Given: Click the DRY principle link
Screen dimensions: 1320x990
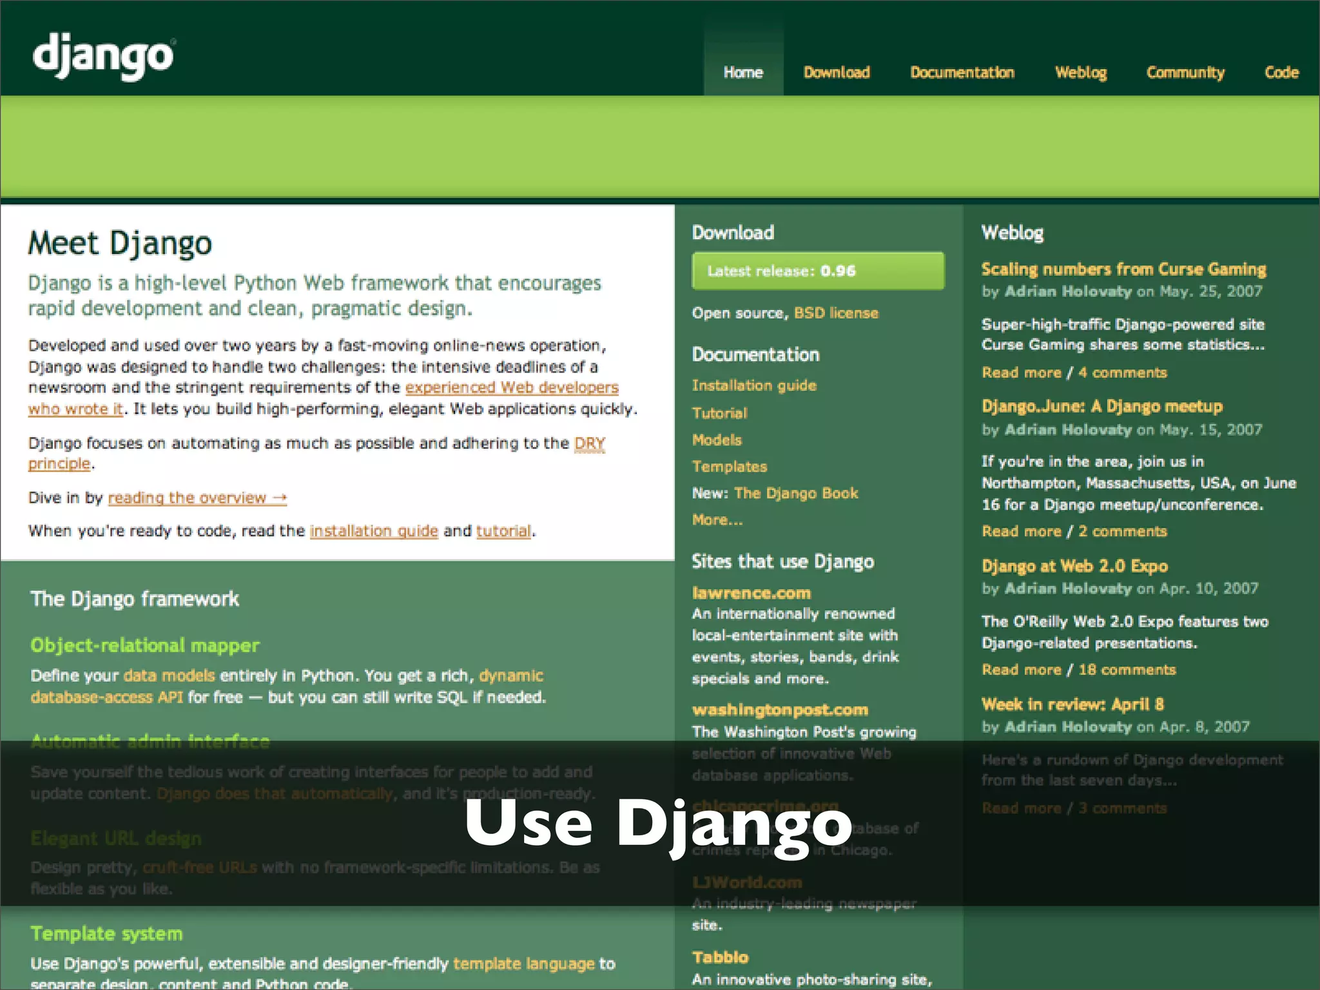Looking at the screenshot, I should pos(589,443).
